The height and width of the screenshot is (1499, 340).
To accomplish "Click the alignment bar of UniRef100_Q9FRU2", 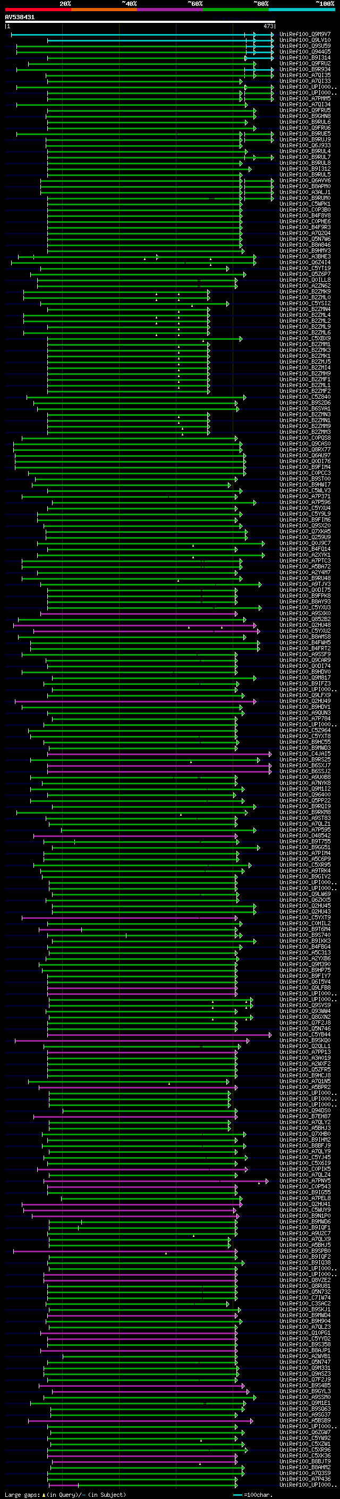I will (x=142, y=63).
